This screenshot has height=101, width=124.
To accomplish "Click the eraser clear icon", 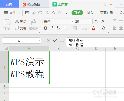I will coord(103,28).
